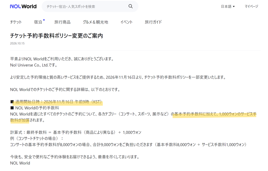The image size is (268, 171).
Task: Open the 旅行商品 menu
Action: (62, 22)
